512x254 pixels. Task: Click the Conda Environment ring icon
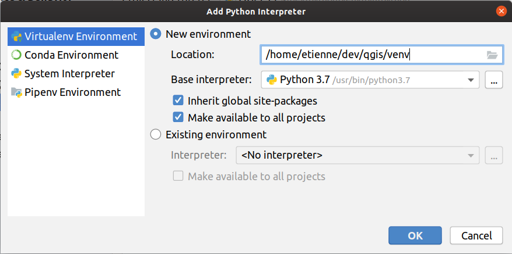click(16, 55)
